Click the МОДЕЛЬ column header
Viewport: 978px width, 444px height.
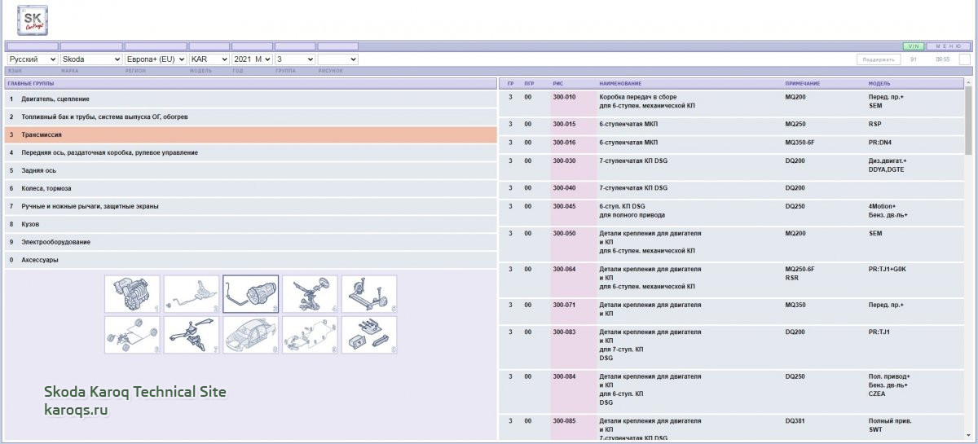pyautogui.click(x=879, y=84)
